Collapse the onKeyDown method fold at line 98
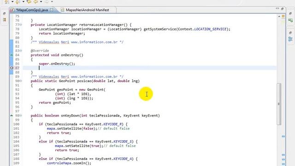 tap(21, 116)
